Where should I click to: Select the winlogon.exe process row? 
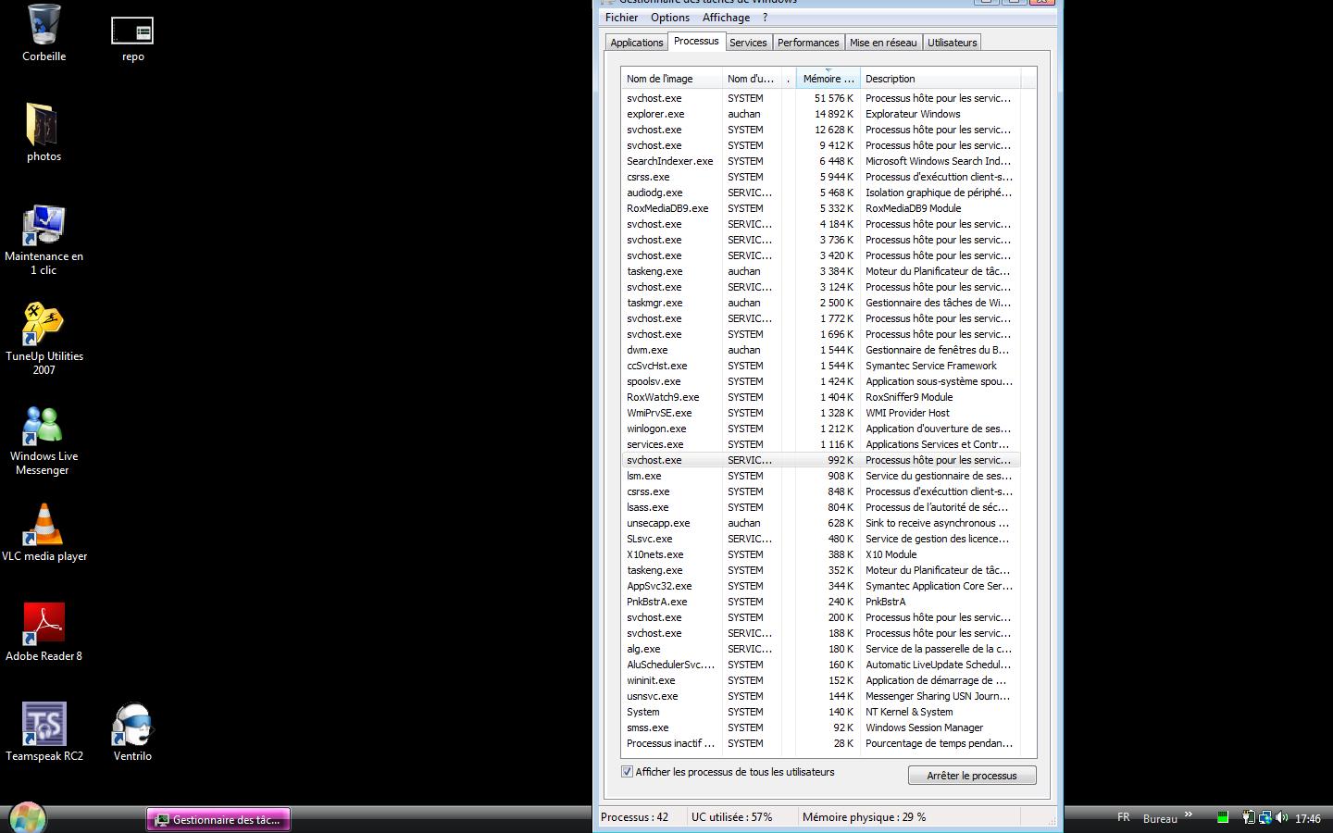click(820, 429)
